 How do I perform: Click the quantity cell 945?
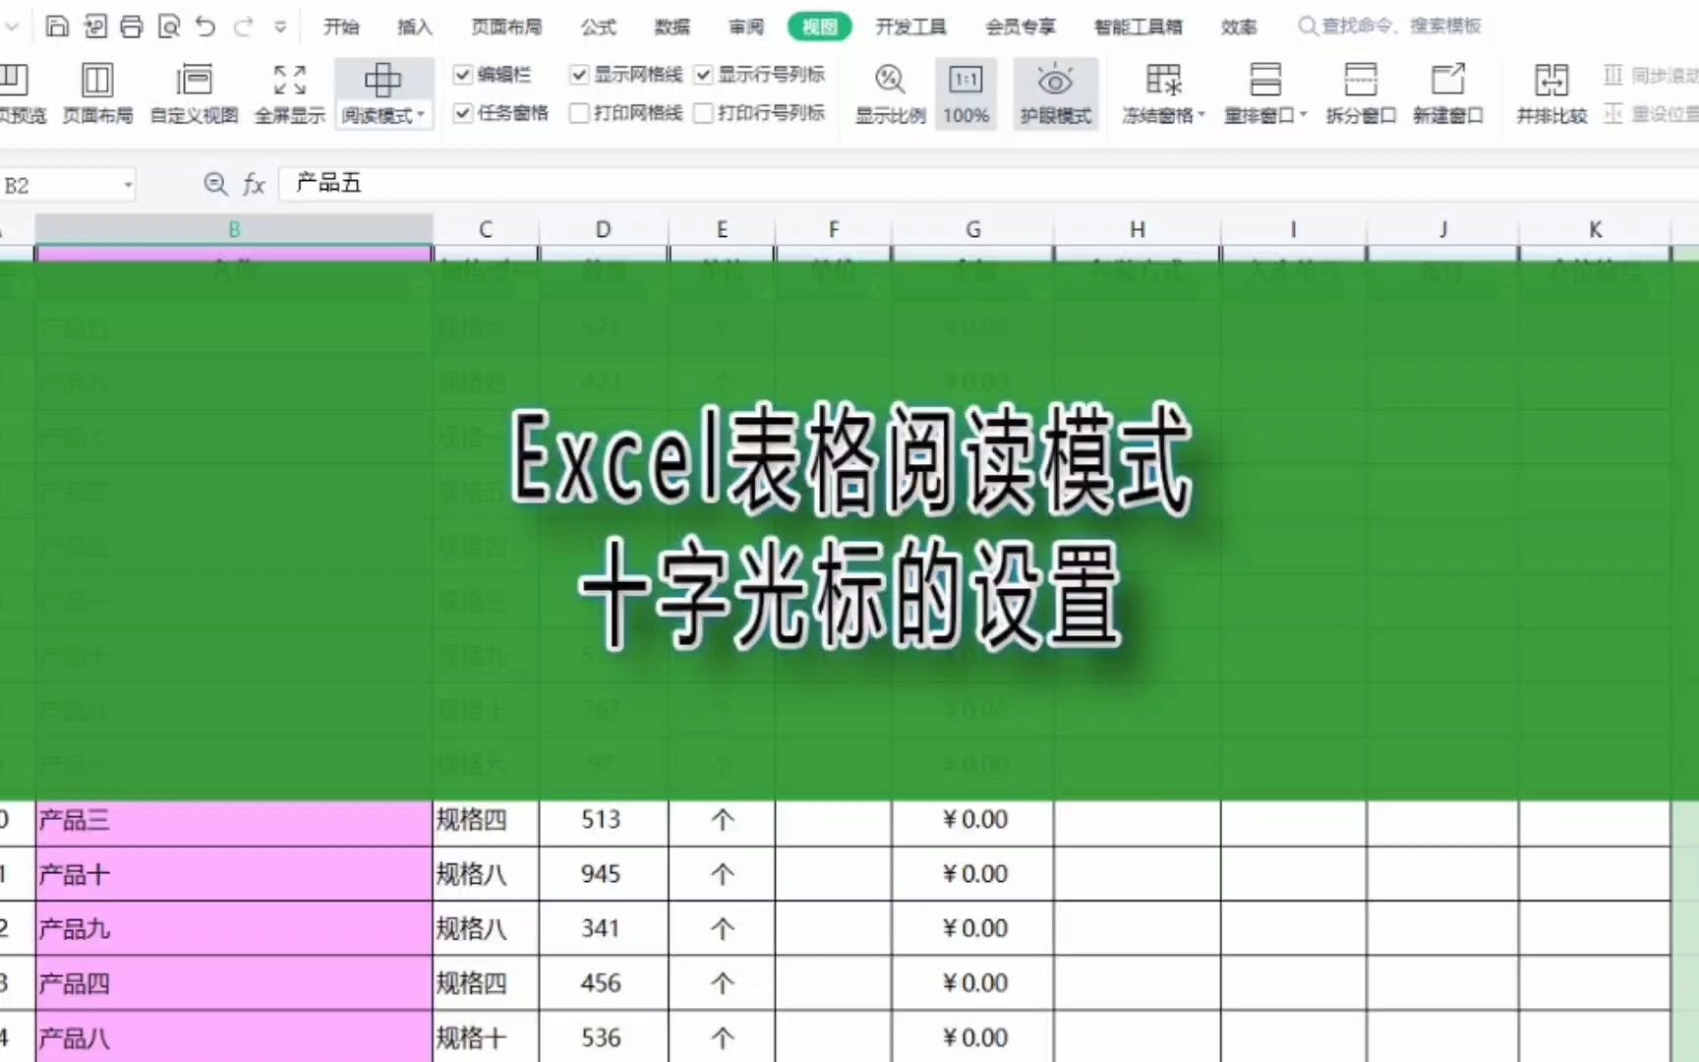[604, 874]
